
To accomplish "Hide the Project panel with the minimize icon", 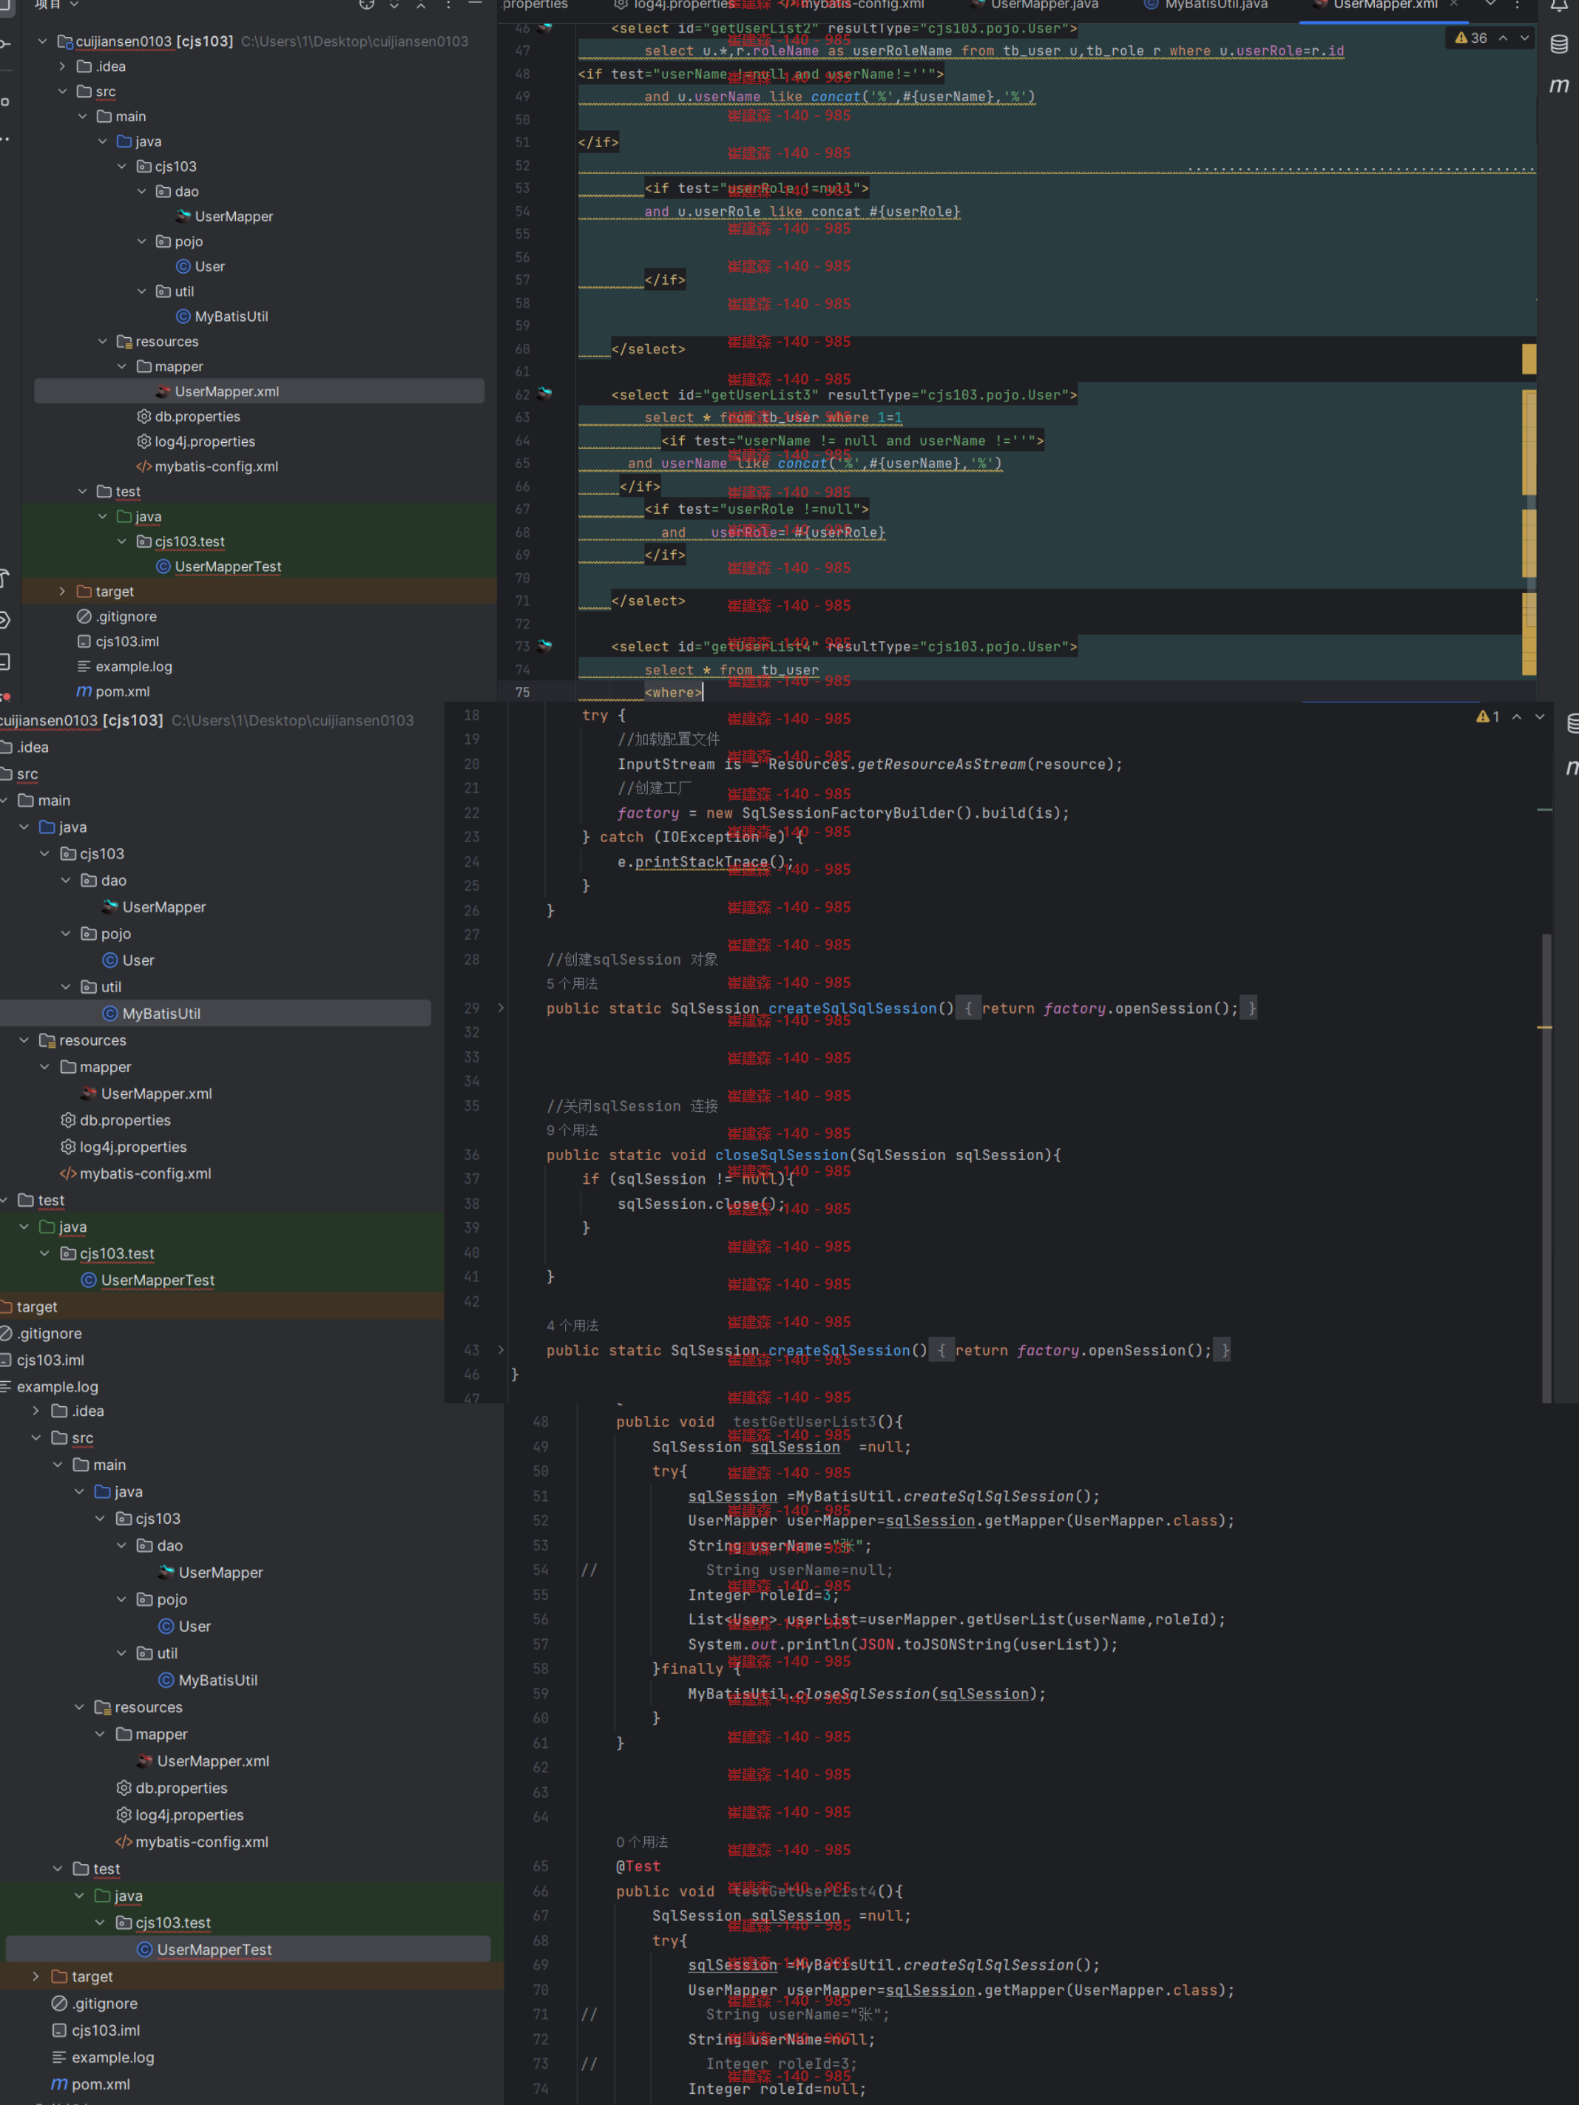I will tap(475, 4).
